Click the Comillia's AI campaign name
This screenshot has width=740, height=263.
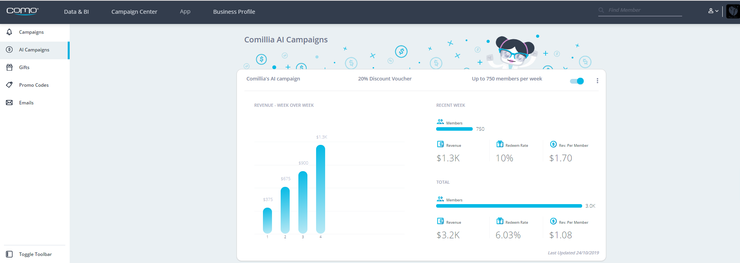point(273,79)
